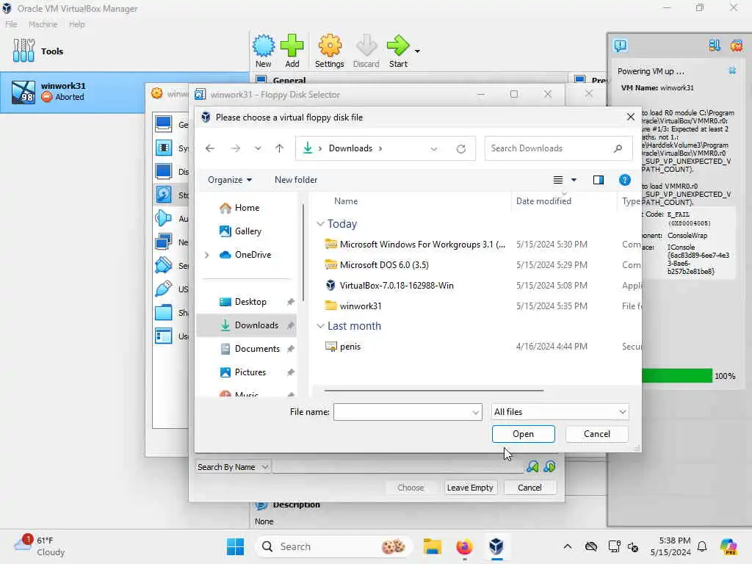
Task: Open the All files type dropdown
Action: (560, 412)
